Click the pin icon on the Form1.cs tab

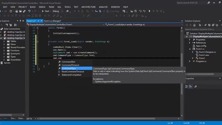[39, 21]
